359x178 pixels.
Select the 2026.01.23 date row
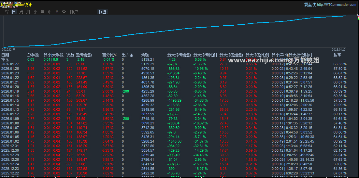tap(10, 73)
